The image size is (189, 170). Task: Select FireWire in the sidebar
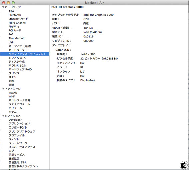(x=14, y=27)
